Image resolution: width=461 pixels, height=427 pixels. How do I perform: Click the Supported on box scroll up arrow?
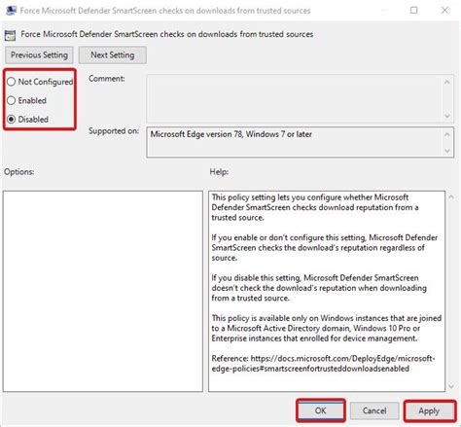(x=447, y=134)
